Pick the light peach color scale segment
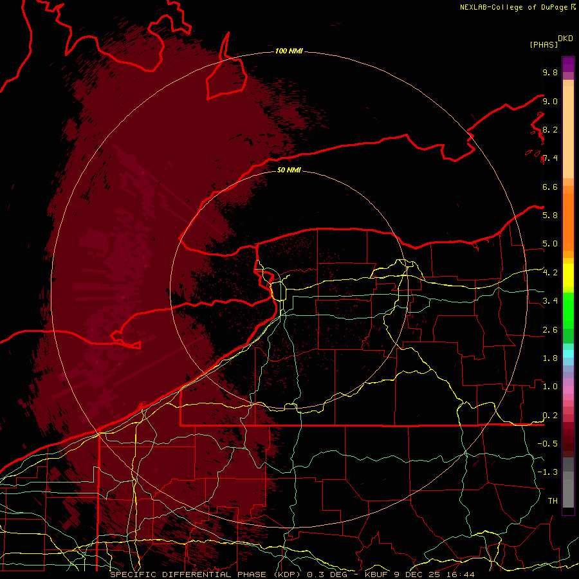579x579 pixels. [568, 133]
